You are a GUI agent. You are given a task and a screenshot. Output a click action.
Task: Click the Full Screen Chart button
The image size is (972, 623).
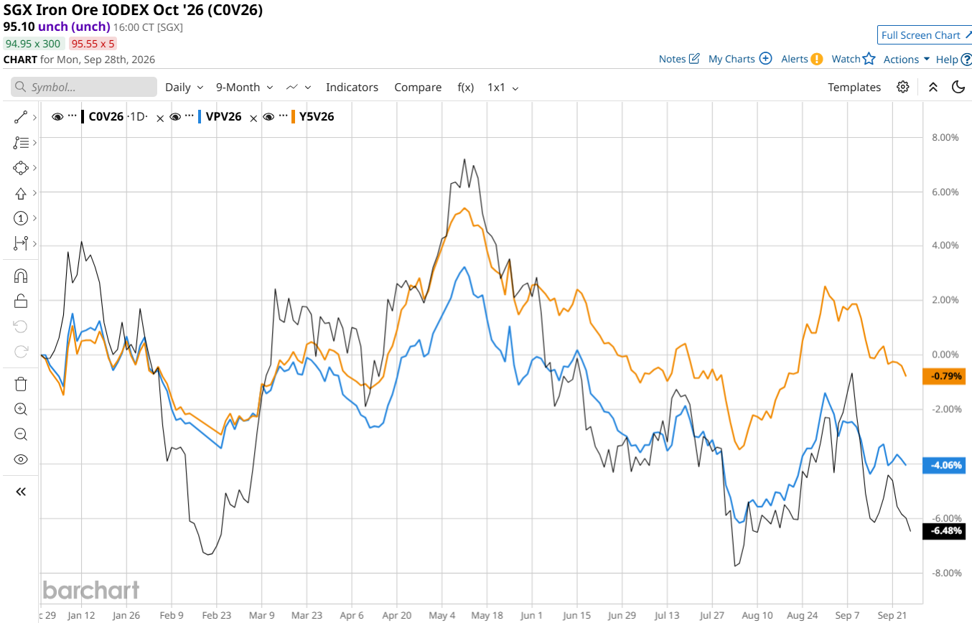pos(925,35)
